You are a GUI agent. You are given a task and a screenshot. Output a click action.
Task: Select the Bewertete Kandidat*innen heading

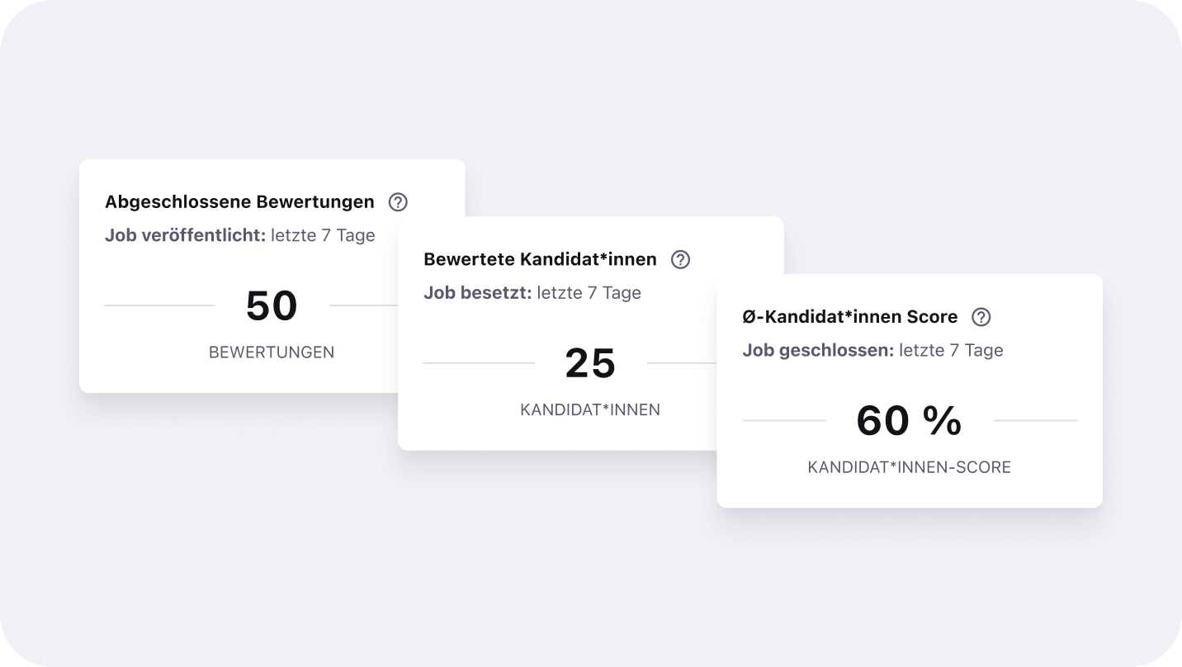pos(540,260)
